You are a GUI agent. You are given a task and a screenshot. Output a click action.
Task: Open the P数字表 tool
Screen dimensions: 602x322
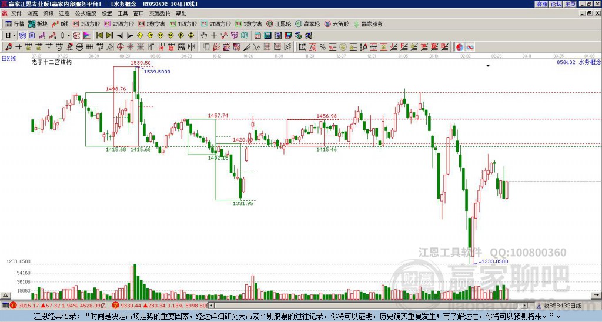[x=152, y=24]
